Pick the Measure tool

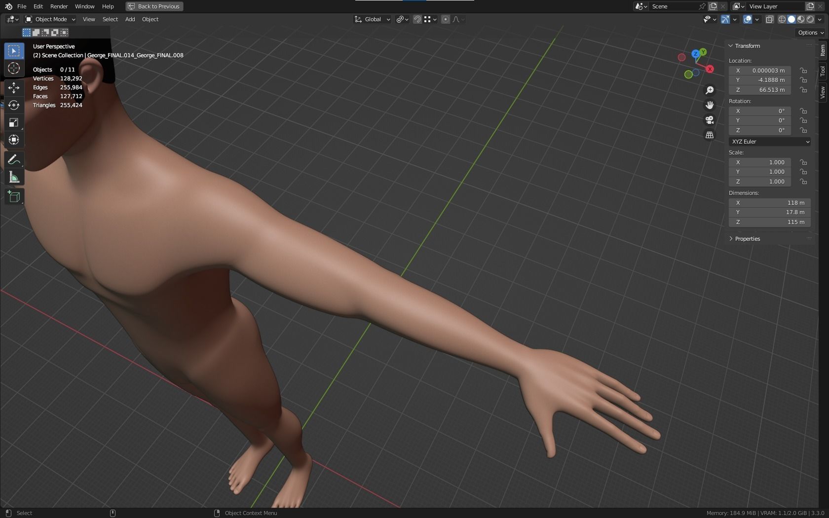click(x=14, y=177)
